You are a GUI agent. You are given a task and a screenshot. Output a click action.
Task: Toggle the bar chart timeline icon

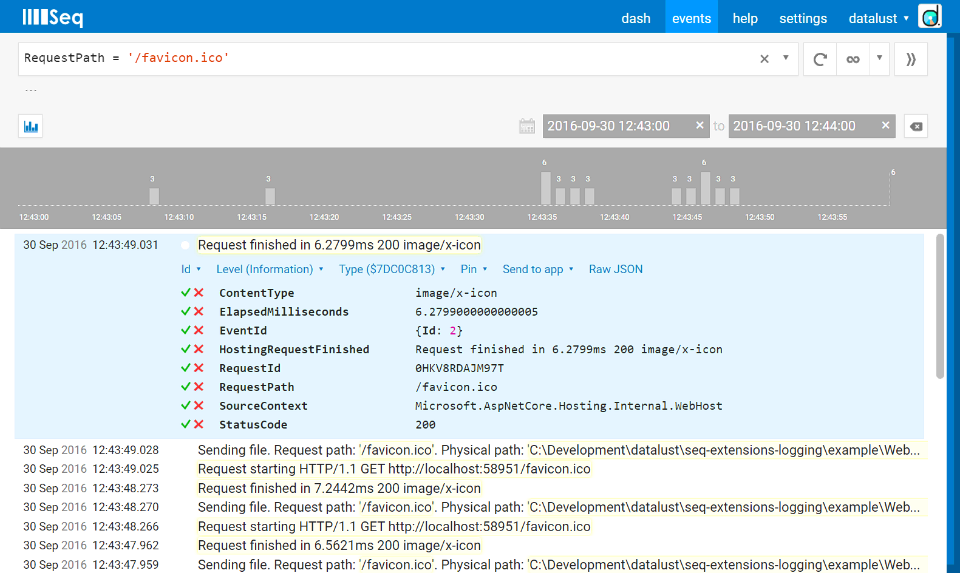(x=30, y=126)
